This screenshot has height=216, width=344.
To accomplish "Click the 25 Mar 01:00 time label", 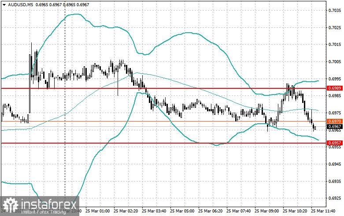I will pos(98,211).
